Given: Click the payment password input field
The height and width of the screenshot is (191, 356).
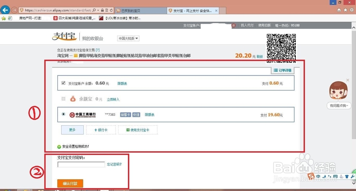Looking at the screenshot, I should 81,164.
